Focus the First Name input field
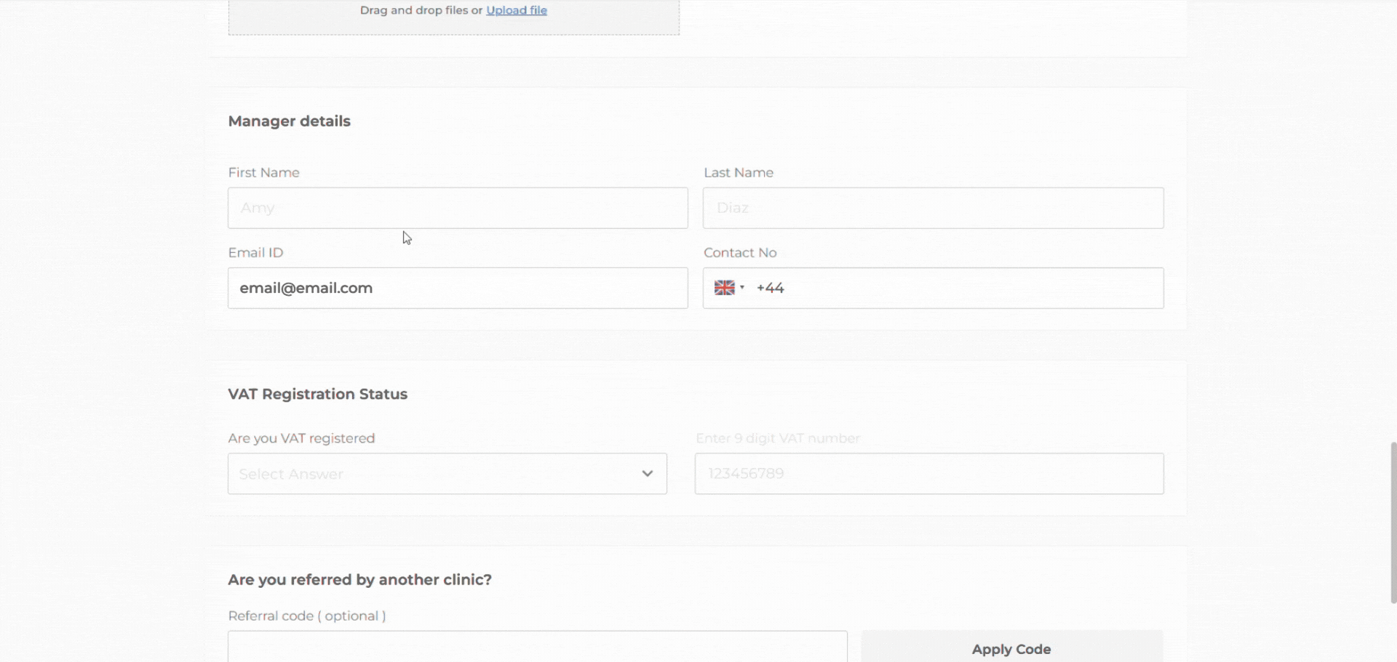The height and width of the screenshot is (662, 1397). (458, 208)
